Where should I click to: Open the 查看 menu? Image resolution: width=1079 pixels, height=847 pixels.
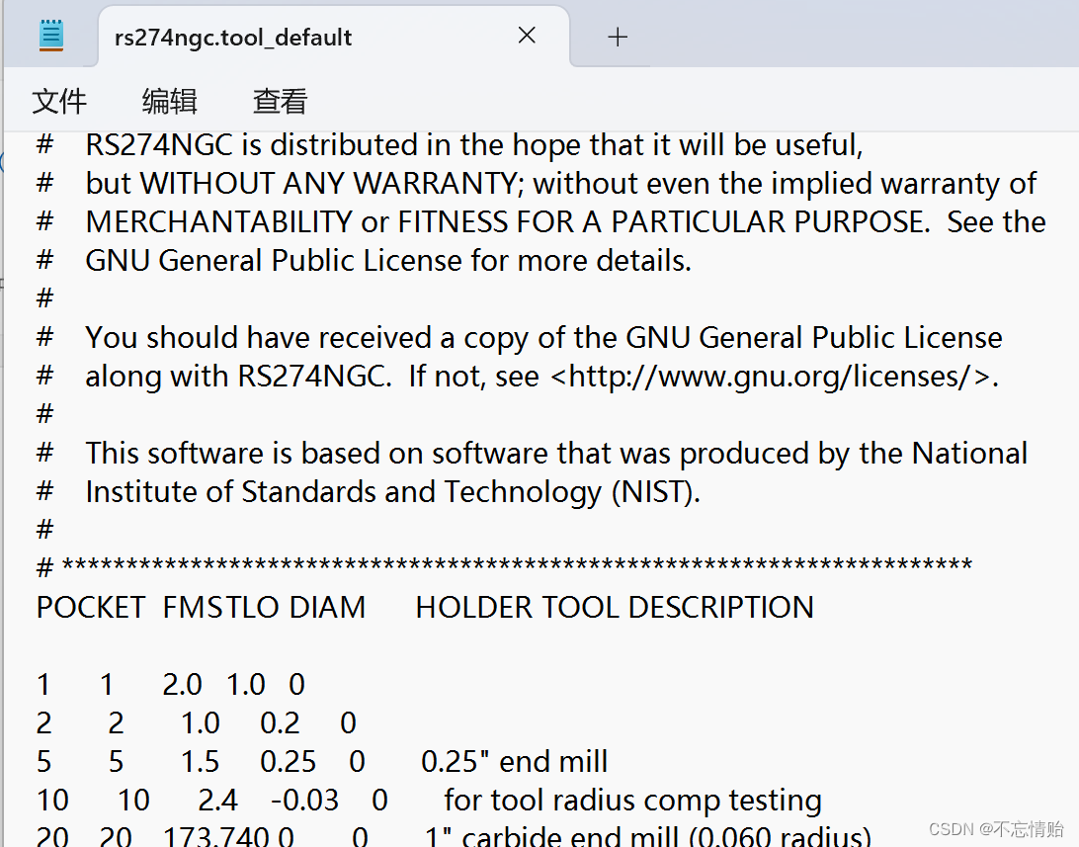[280, 101]
